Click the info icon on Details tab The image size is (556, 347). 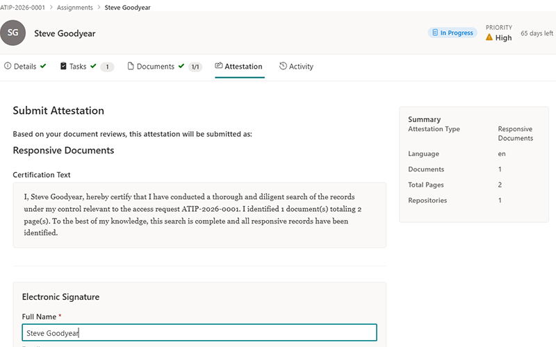click(8, 67)
